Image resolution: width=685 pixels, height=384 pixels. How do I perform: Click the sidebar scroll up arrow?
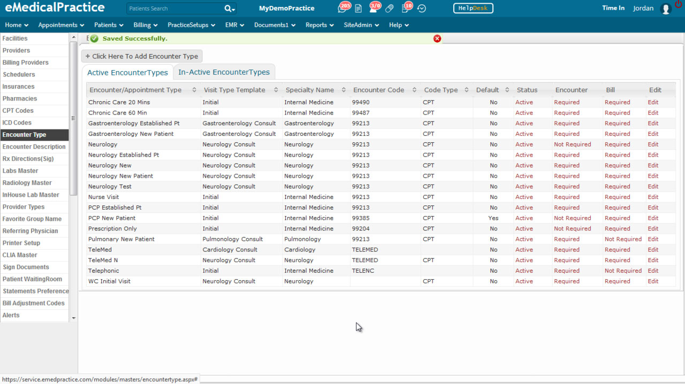(x=73, y=37)
